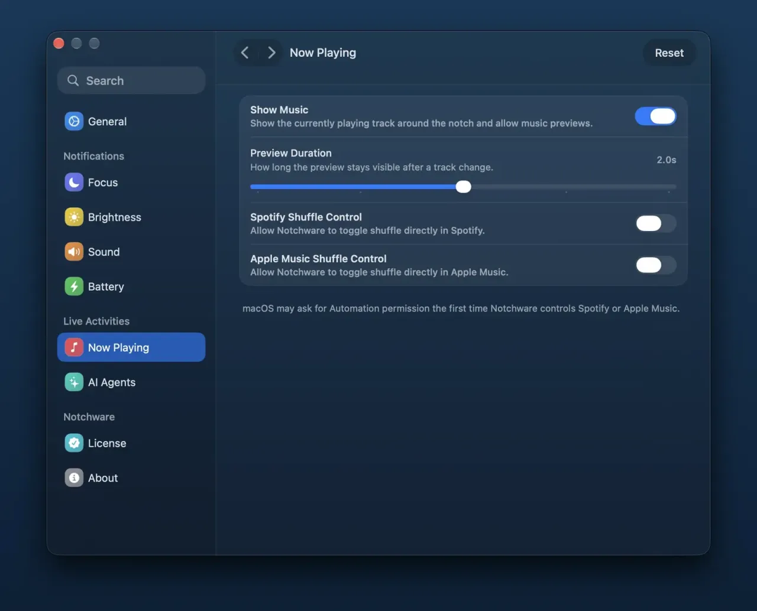Image resolution: width=757 pixels, height=611 pixels.
Task: Click the unfilled Preview Duration slider track
Action: coord(574,187)
